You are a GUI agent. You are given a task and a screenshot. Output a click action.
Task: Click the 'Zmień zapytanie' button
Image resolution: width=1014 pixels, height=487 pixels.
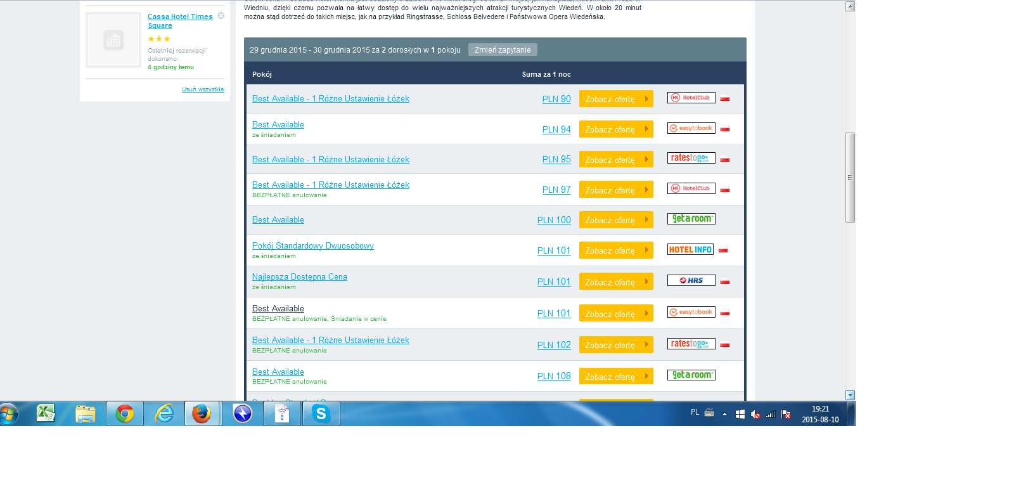503,49
